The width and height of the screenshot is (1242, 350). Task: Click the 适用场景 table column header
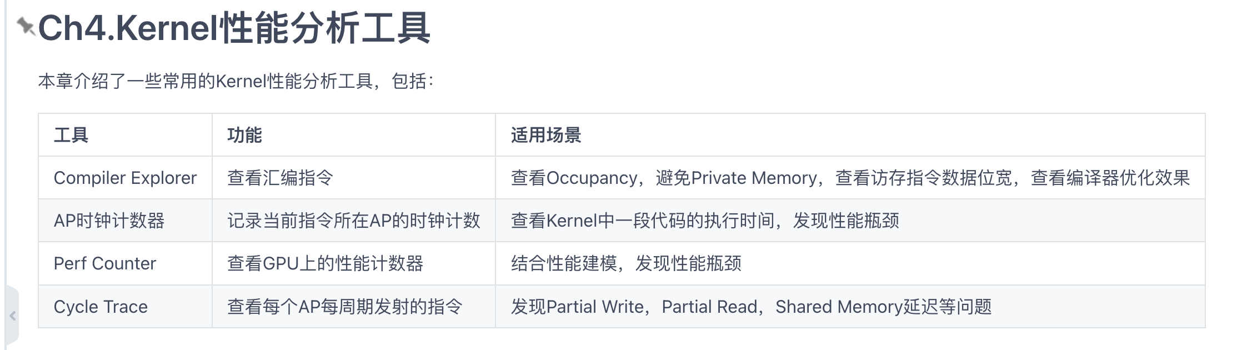pyautogui.click(x=545, y=135)
